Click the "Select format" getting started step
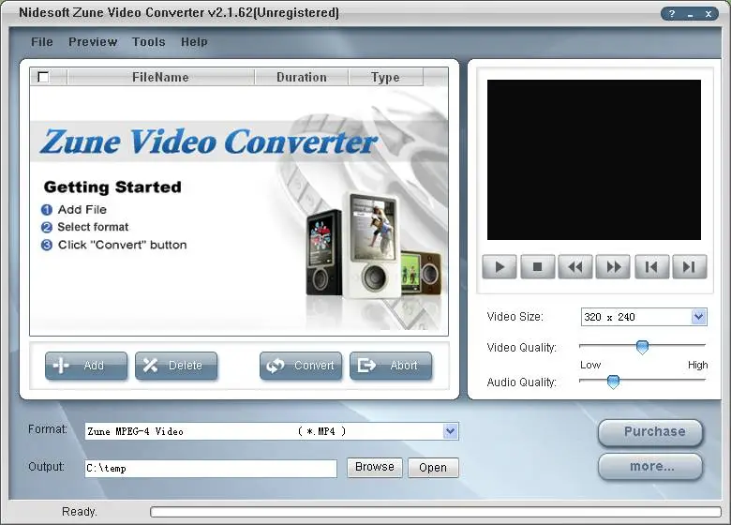Image resolution: width=731 pixels, height=525 pixels. 93,227
